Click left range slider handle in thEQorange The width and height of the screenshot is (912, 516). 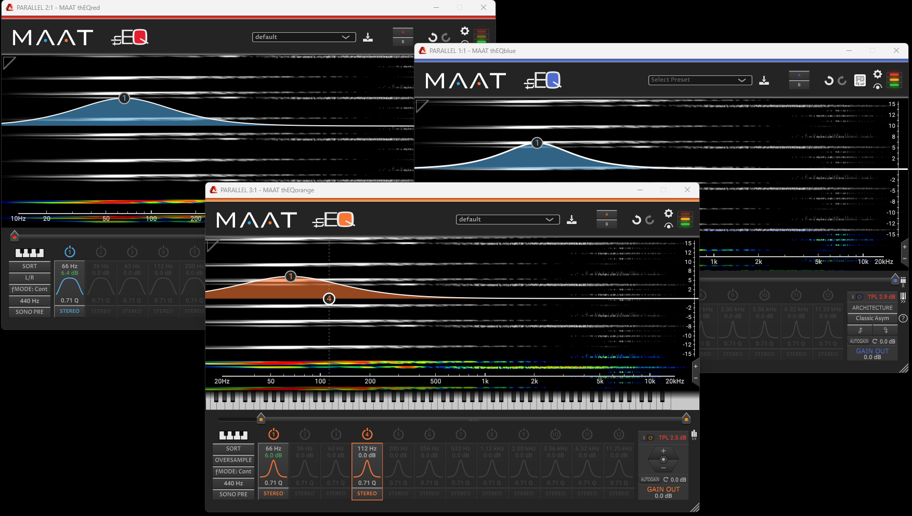[261, 418]
